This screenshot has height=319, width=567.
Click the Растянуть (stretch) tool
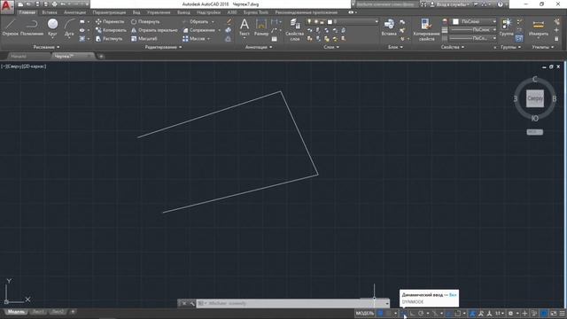coord(109,38)
